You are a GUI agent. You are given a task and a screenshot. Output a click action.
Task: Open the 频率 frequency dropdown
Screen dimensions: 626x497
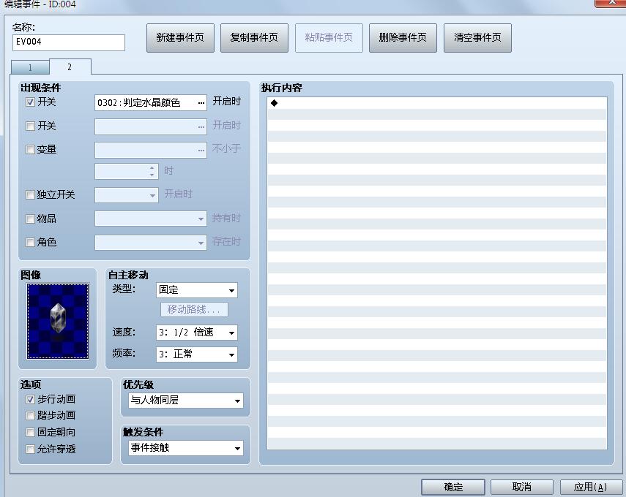[x=197, y=354]
